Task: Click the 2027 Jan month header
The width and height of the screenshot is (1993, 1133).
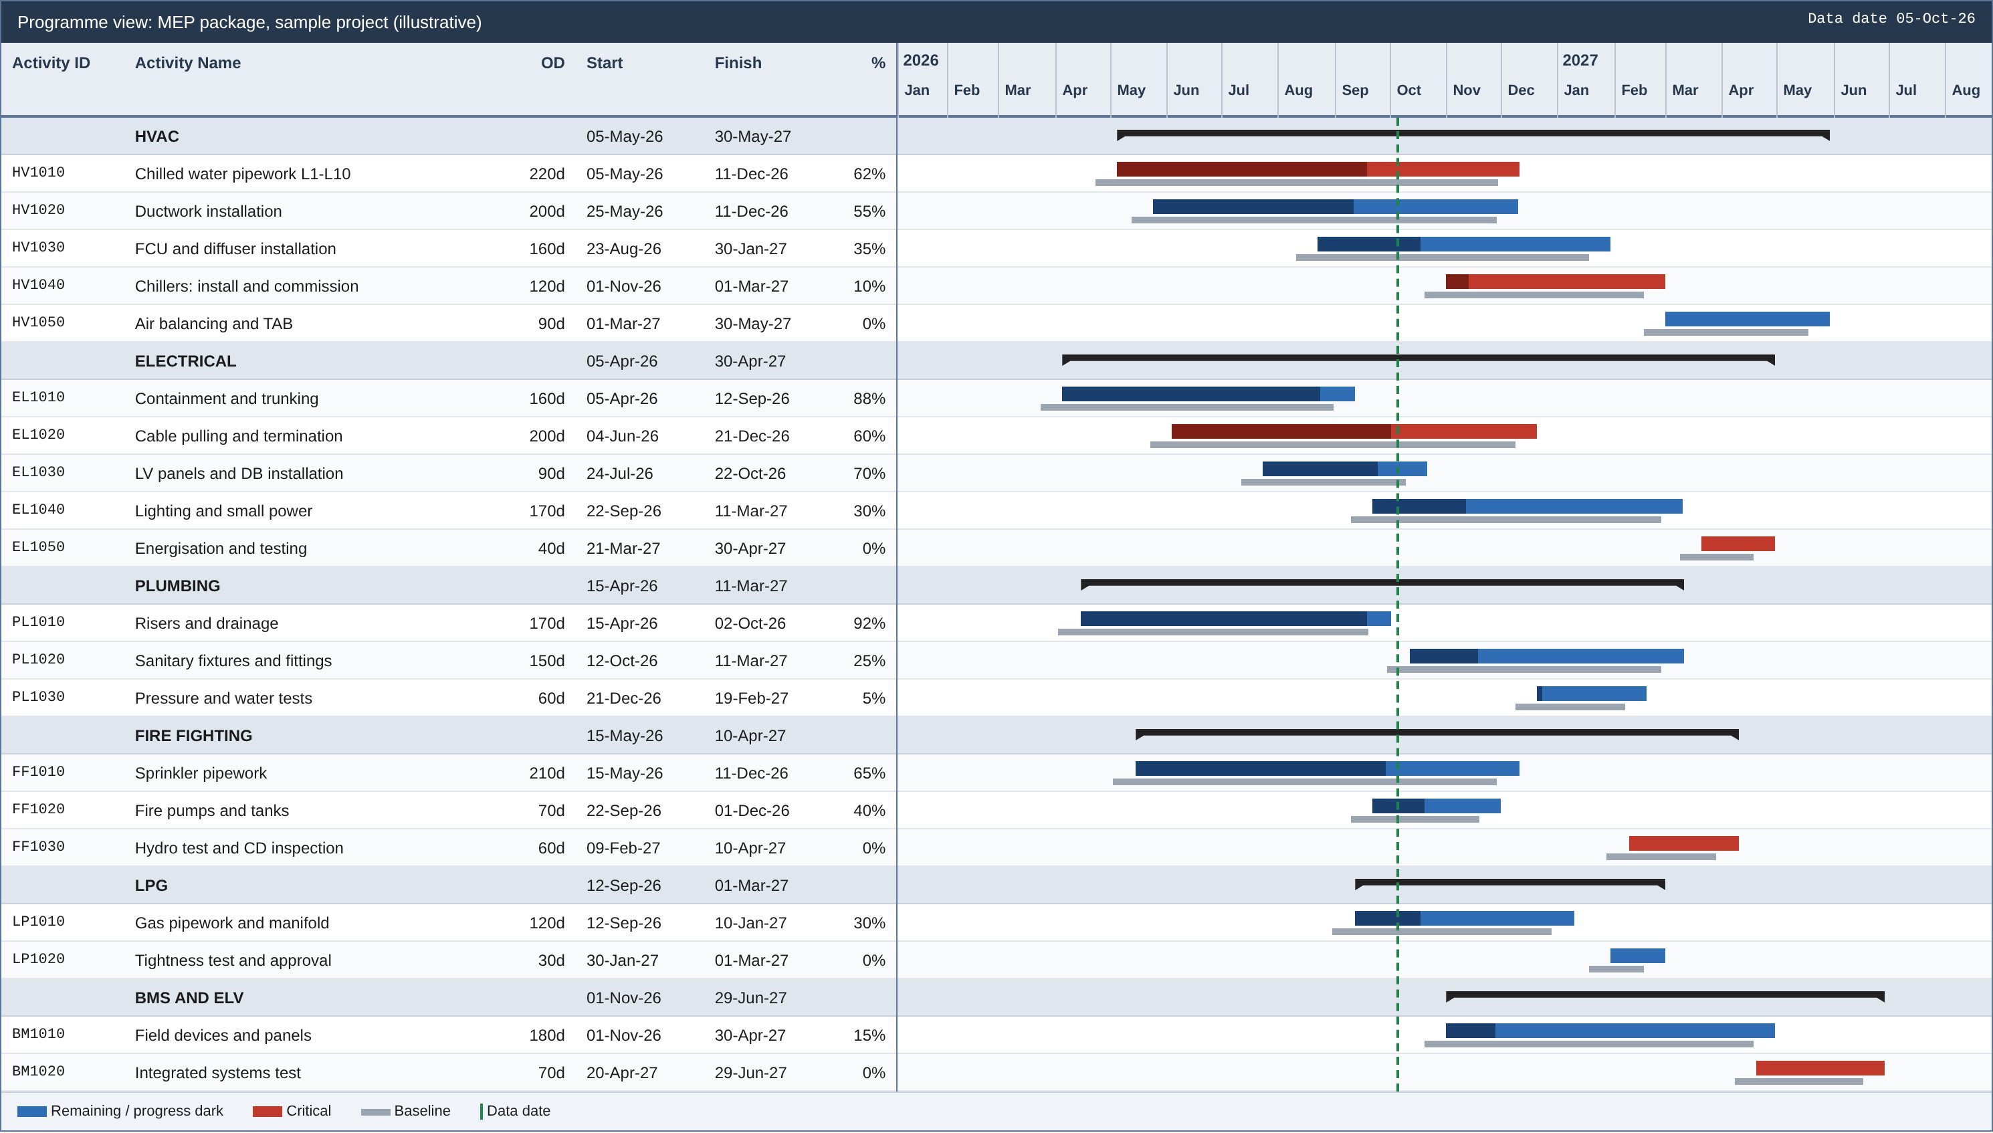Action: tap(1576, 90)
